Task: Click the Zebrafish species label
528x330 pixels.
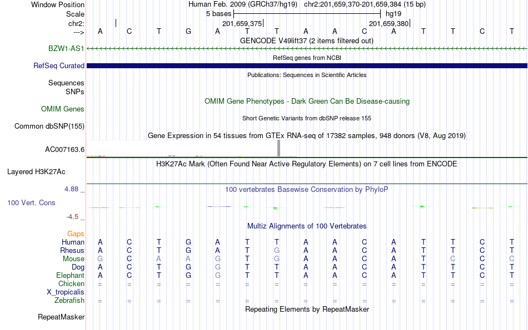Action: [x=69, y=300]
